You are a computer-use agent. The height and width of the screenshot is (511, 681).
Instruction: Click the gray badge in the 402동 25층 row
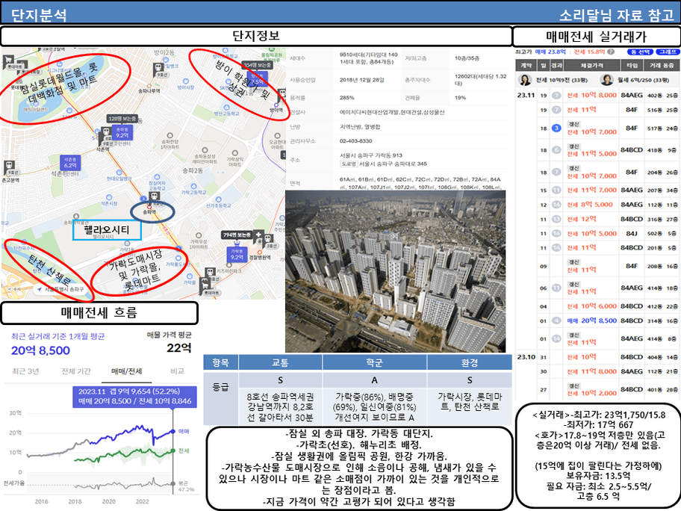(x=556, y=96)
